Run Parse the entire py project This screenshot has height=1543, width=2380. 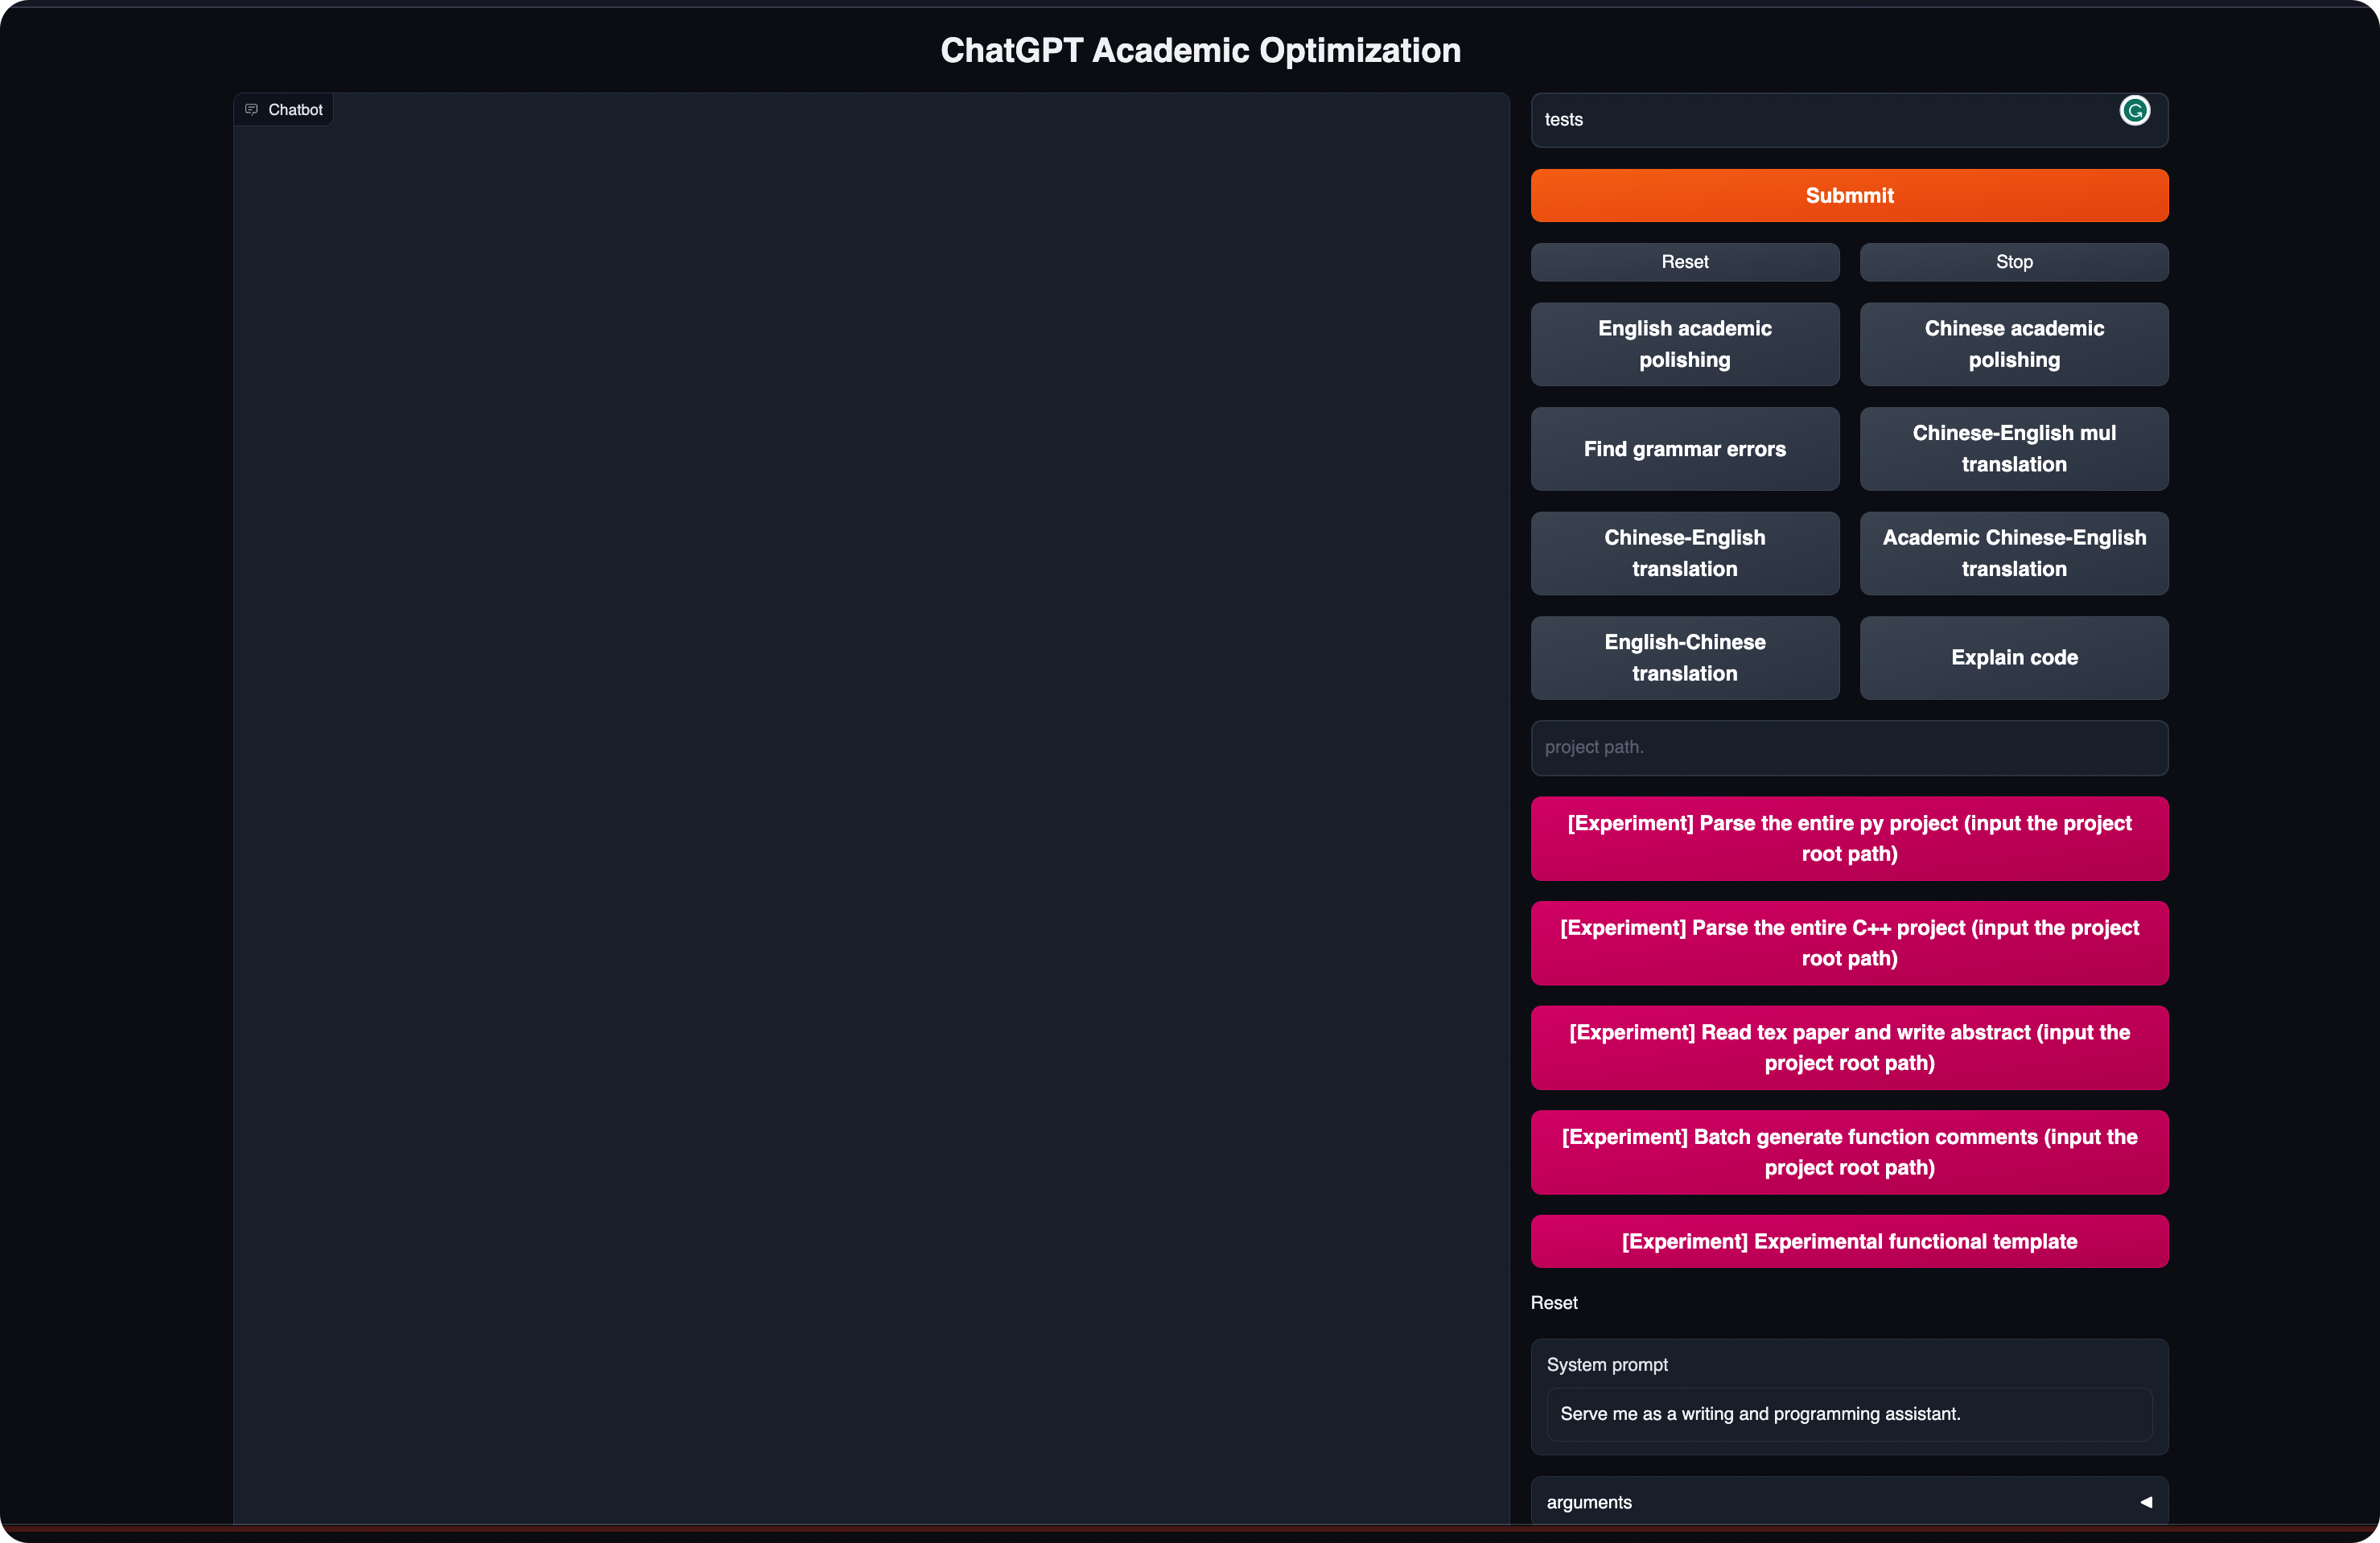(1848, 839)
